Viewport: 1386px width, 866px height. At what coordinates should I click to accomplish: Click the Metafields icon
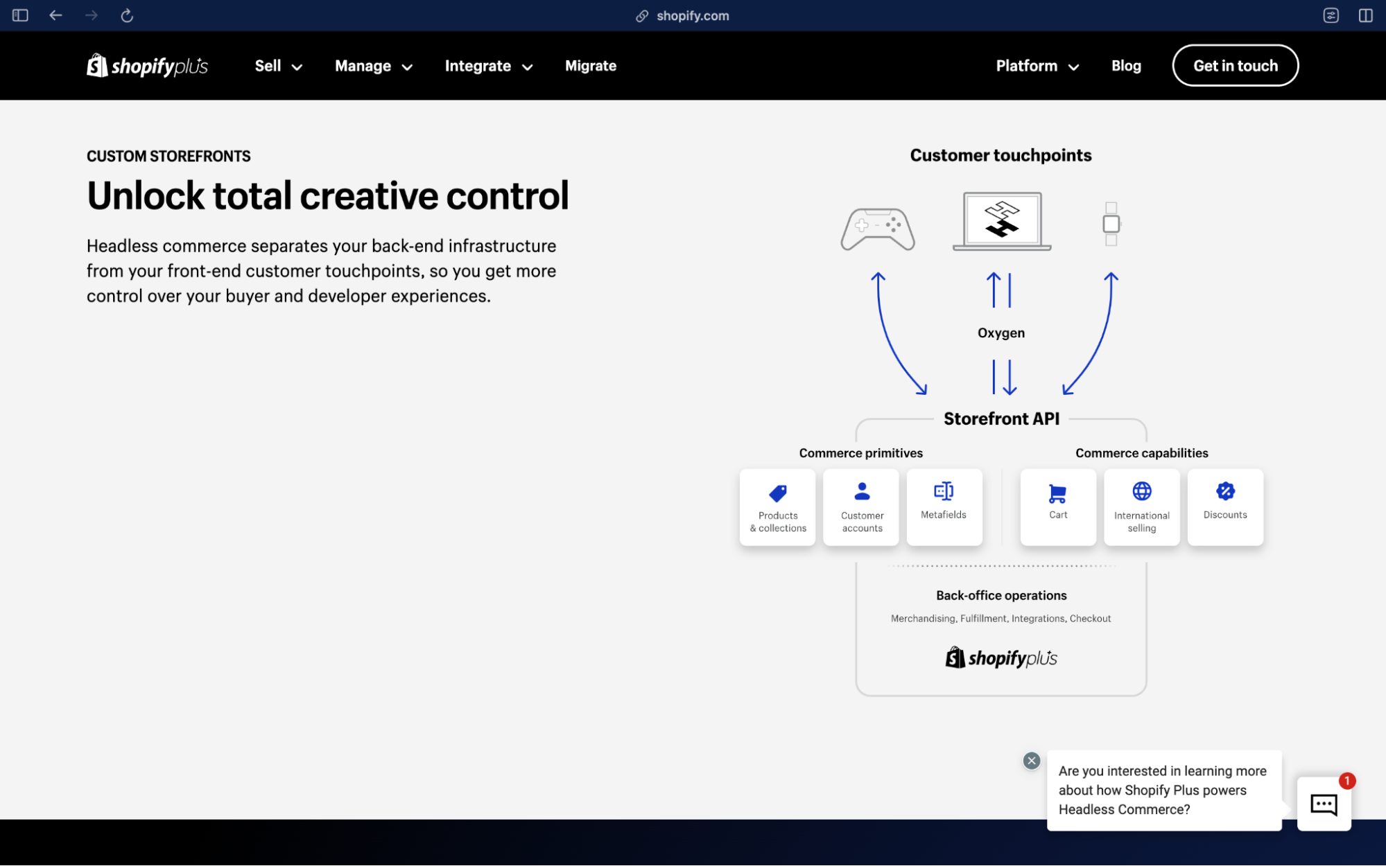click(x=944, y=491)
